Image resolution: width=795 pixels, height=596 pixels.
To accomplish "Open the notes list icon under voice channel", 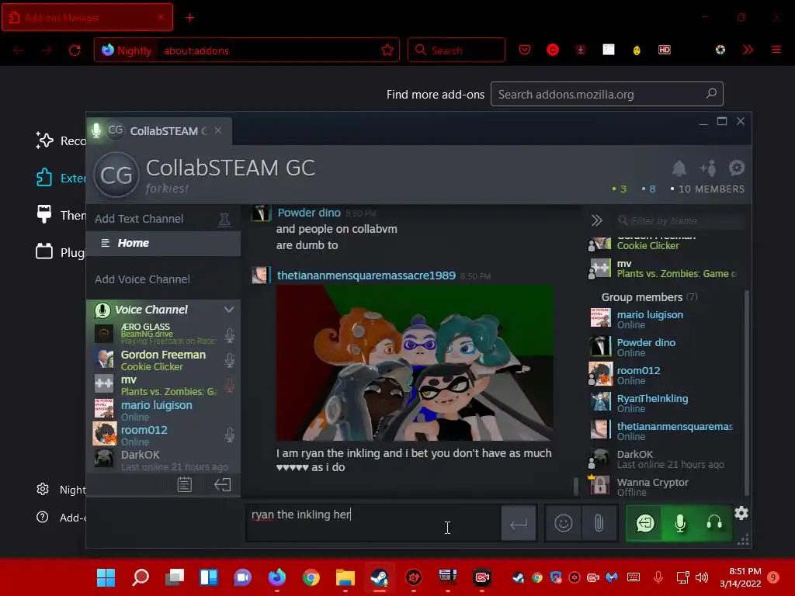I will (185, 484).
